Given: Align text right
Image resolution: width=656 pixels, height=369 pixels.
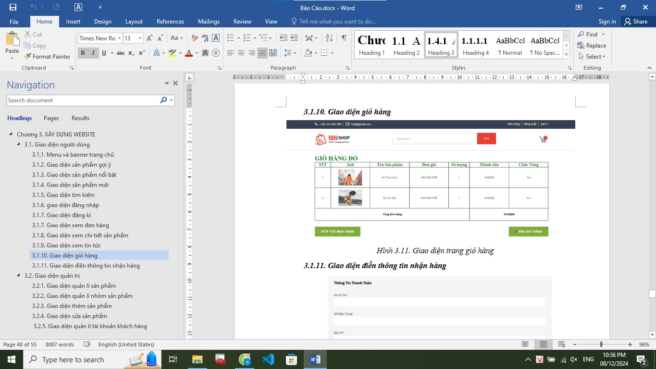Looking at the screenshot, I should pos(252,53).
